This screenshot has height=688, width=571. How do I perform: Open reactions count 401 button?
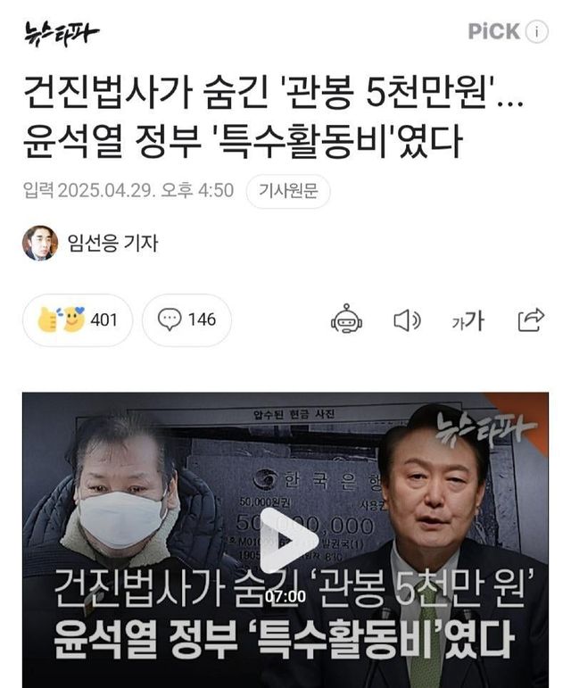pos(78,319)
